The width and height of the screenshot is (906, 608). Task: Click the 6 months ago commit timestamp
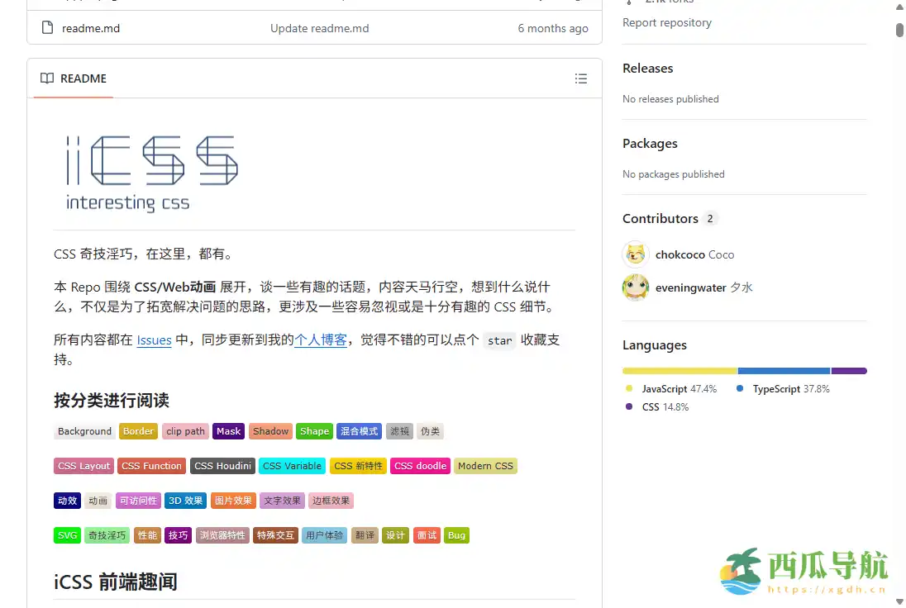click(x=553, y=27)
